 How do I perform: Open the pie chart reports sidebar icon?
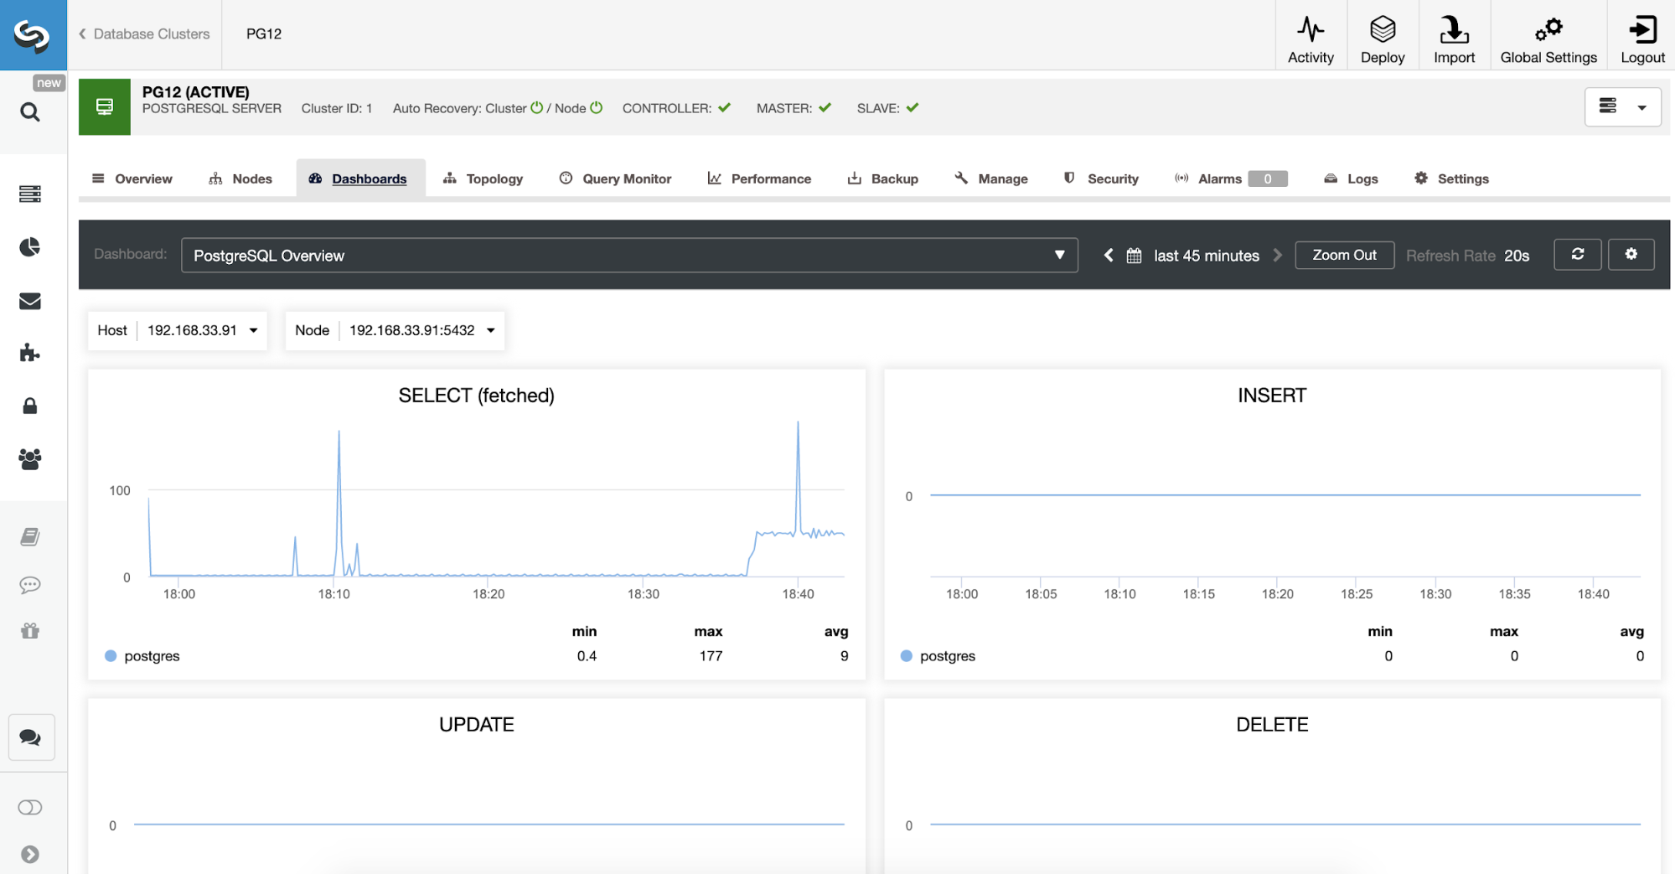point(30,247)
